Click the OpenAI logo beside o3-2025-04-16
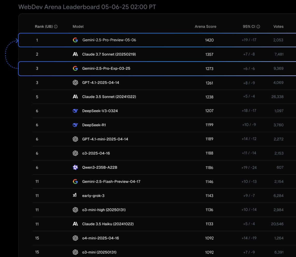Image resolution: width=296 pixels, height=257 pixels. point(75,153)
